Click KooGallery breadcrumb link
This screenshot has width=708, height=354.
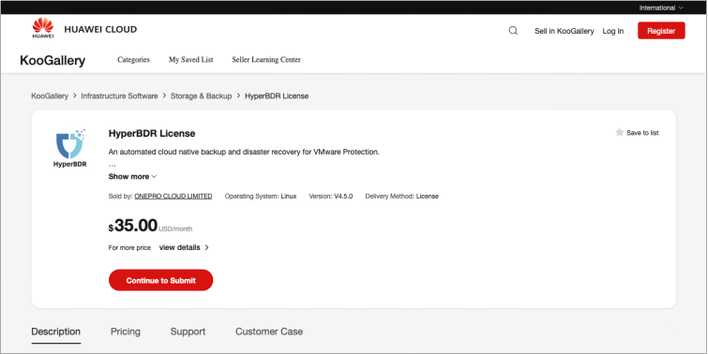tap(50, 96)
